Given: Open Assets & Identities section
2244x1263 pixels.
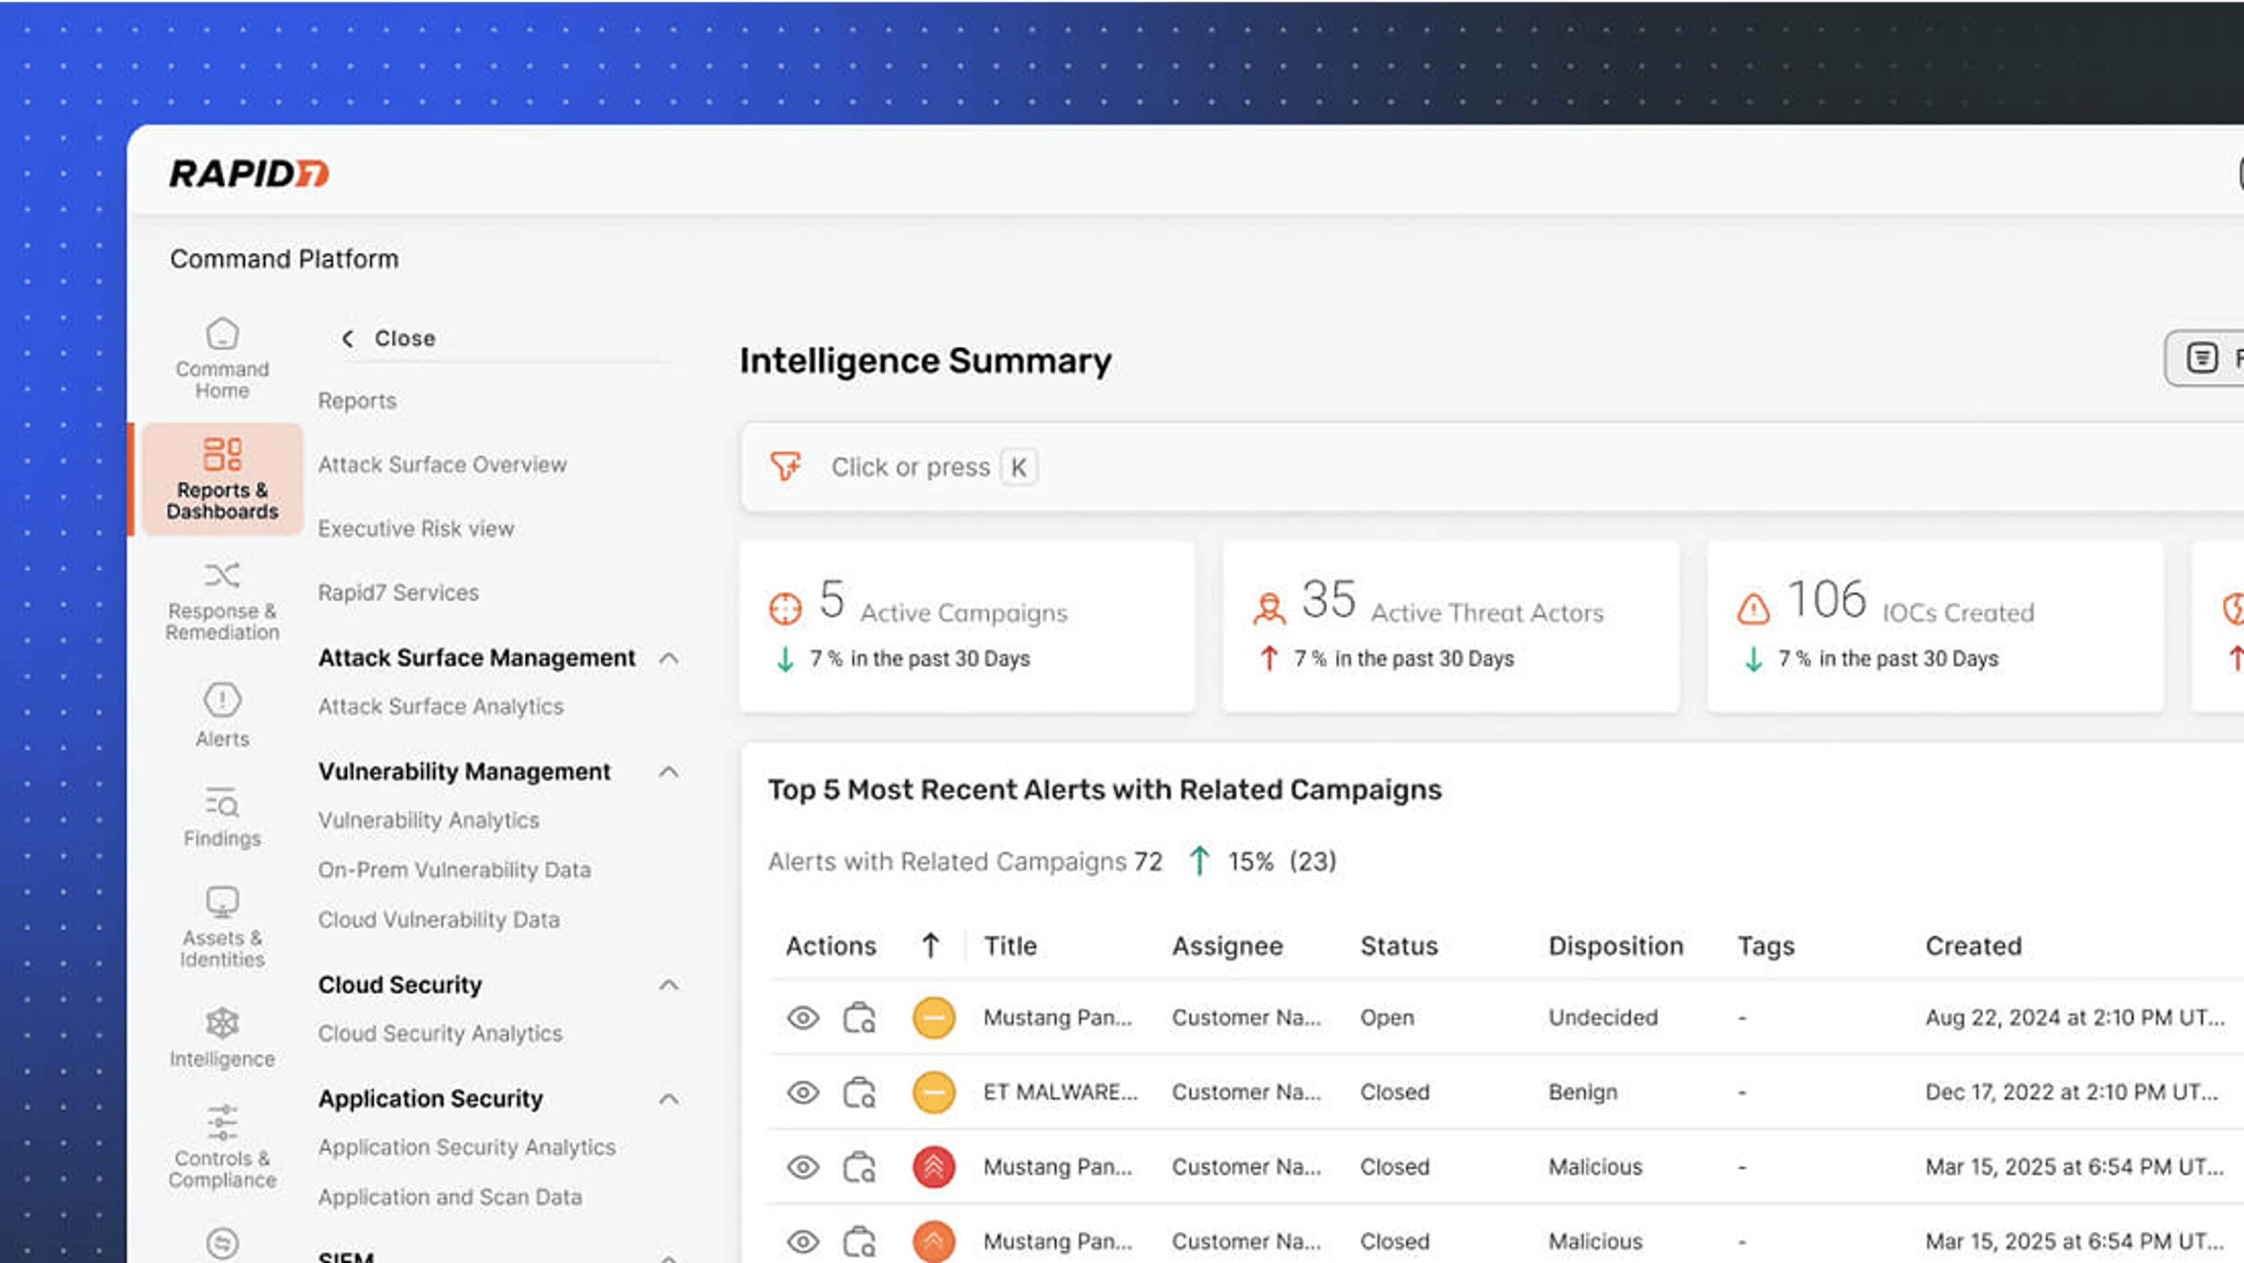Looking at the screenshot, I should pyautogui.click(x=222, y=927).
